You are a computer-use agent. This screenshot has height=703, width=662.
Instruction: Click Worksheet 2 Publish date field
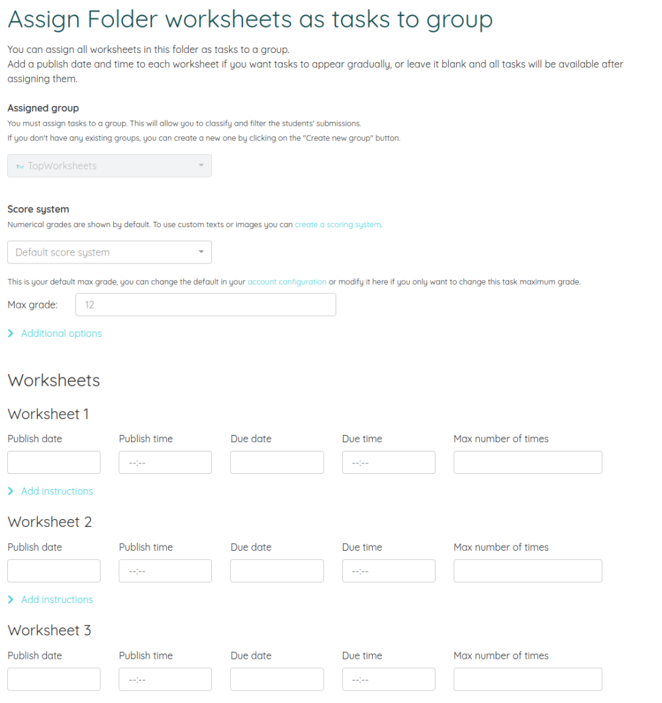[53, 571]
